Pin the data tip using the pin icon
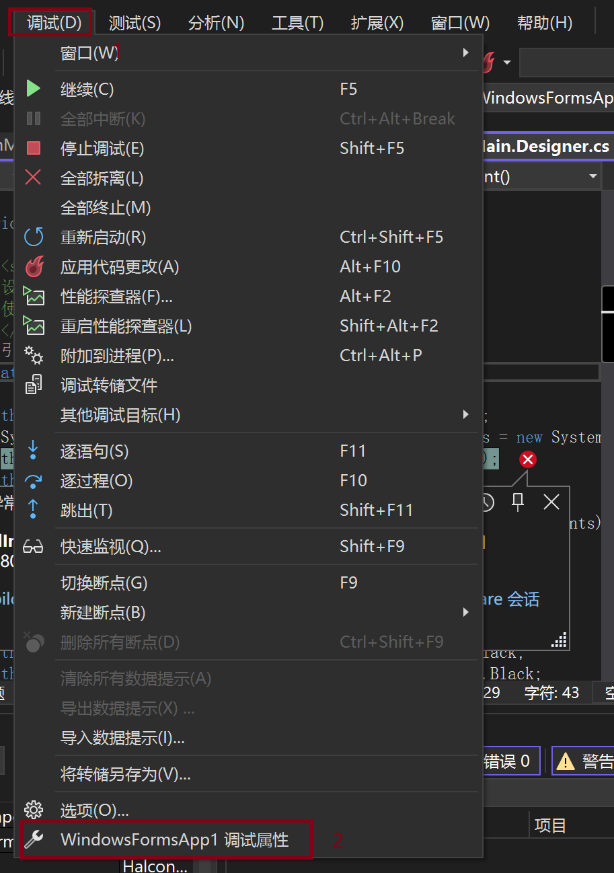 pos(517,501)
